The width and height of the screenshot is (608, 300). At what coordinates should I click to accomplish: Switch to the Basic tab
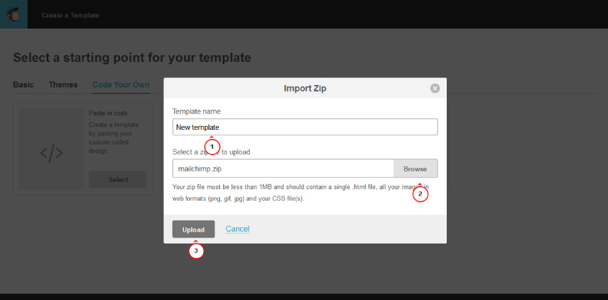click(x=23, y=85)
